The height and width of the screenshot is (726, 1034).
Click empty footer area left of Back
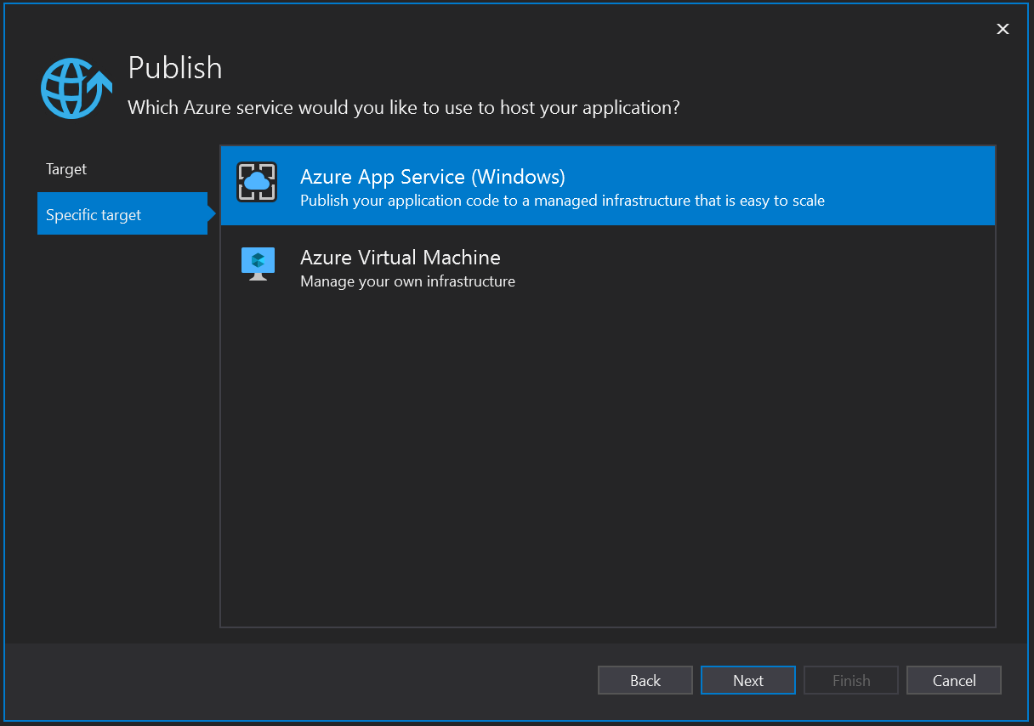point(298,680)
